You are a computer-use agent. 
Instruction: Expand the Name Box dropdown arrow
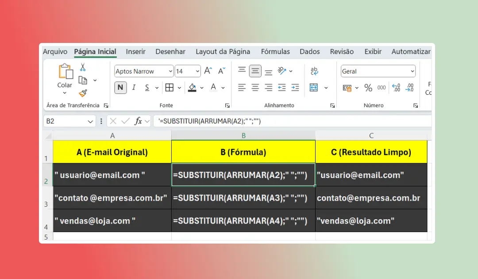(91, 121)
